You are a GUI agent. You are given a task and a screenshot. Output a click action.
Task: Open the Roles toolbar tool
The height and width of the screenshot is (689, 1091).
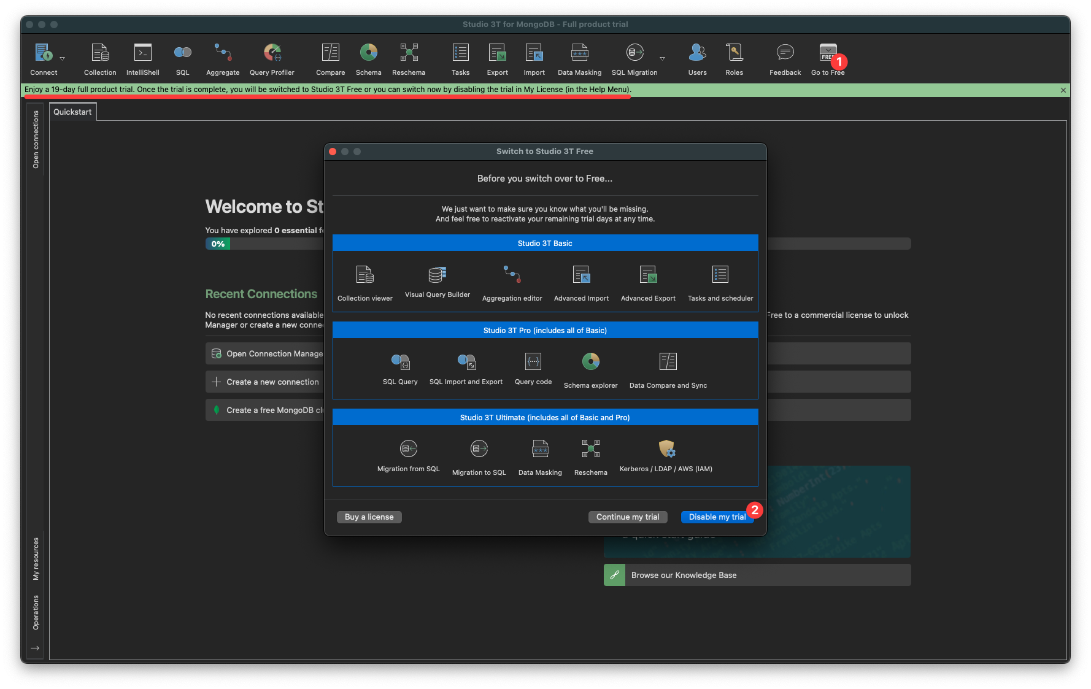pyautogui.click(x=734, y=59)
